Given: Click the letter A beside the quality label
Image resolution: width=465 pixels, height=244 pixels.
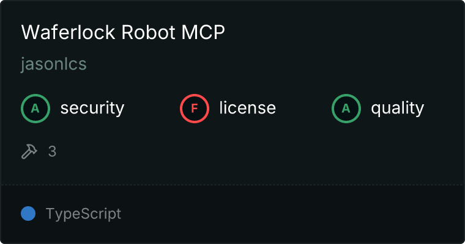Looking at the screenshot, I should coord(346,109).
